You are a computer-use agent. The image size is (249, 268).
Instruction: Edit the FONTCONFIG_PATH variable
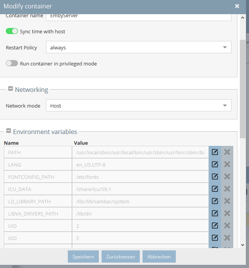pos(215,176)
